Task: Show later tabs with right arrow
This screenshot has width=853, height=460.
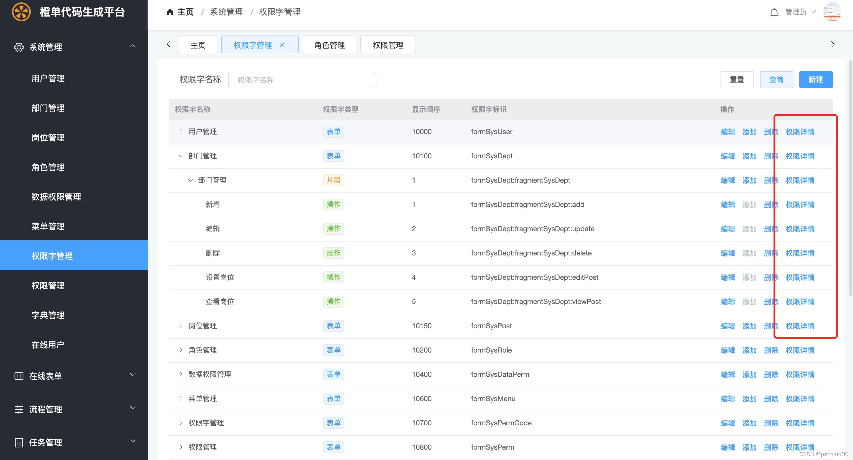Action: tap(833, 44)
